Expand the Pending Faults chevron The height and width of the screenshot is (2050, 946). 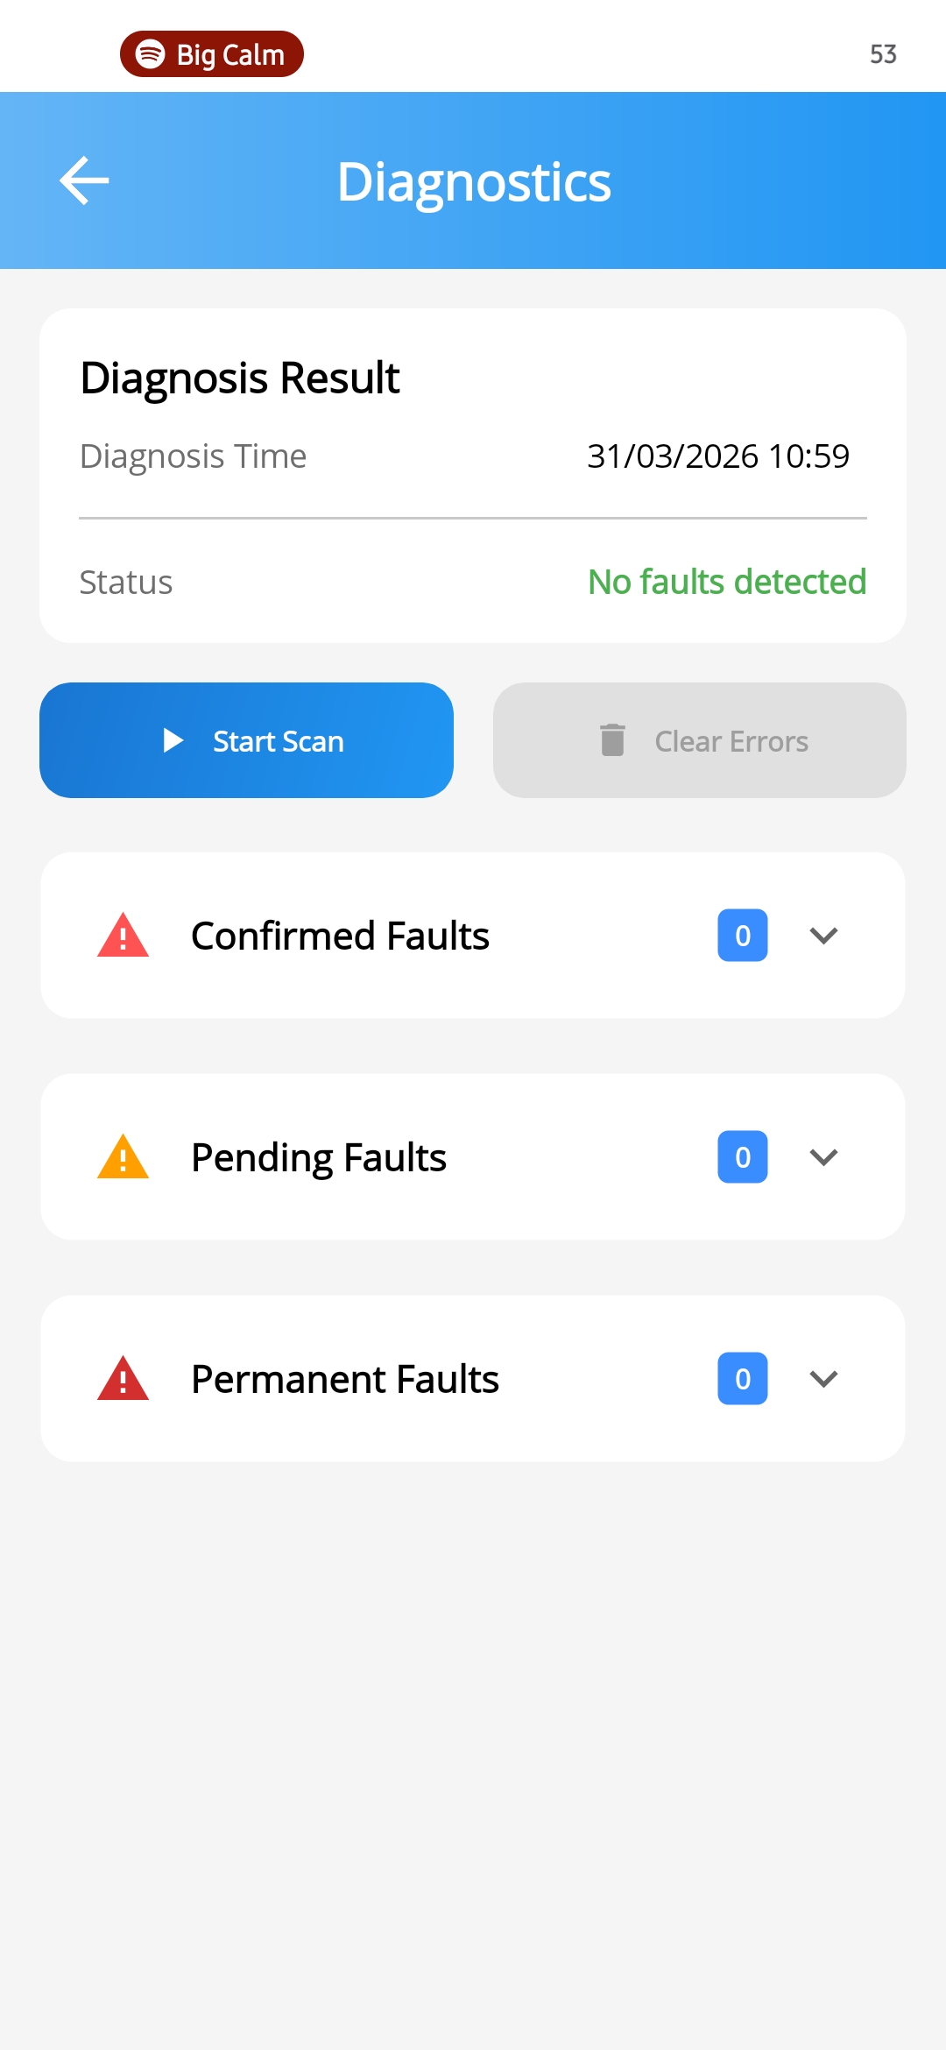pos(823,1157)
